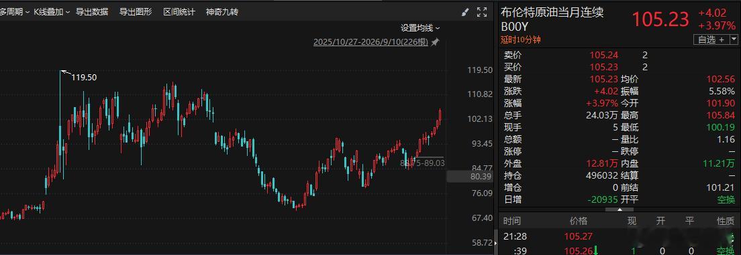Screen dimensions: 741x255
Task: Click the 卖价 105.24 value
Action: tap(603, 55)
